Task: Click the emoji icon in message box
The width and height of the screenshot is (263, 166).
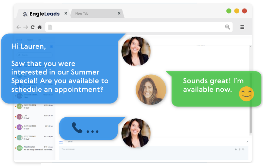Action: [243, 149]
